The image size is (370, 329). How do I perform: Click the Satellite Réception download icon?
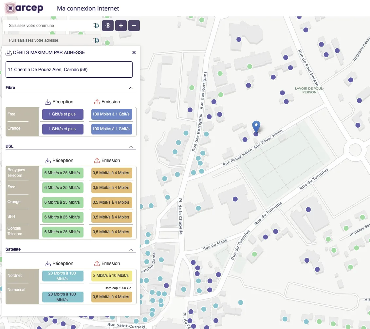pos(48,263)
